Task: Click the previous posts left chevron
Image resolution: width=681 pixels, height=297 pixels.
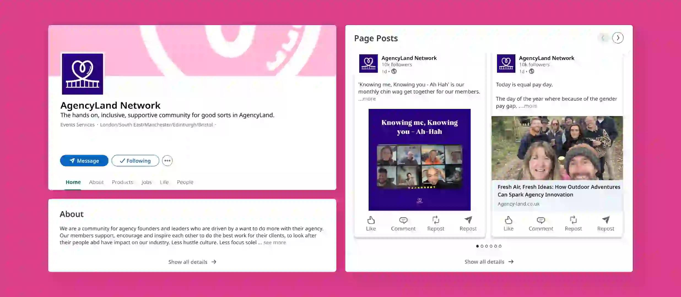Action: click(x=603, y=38)
